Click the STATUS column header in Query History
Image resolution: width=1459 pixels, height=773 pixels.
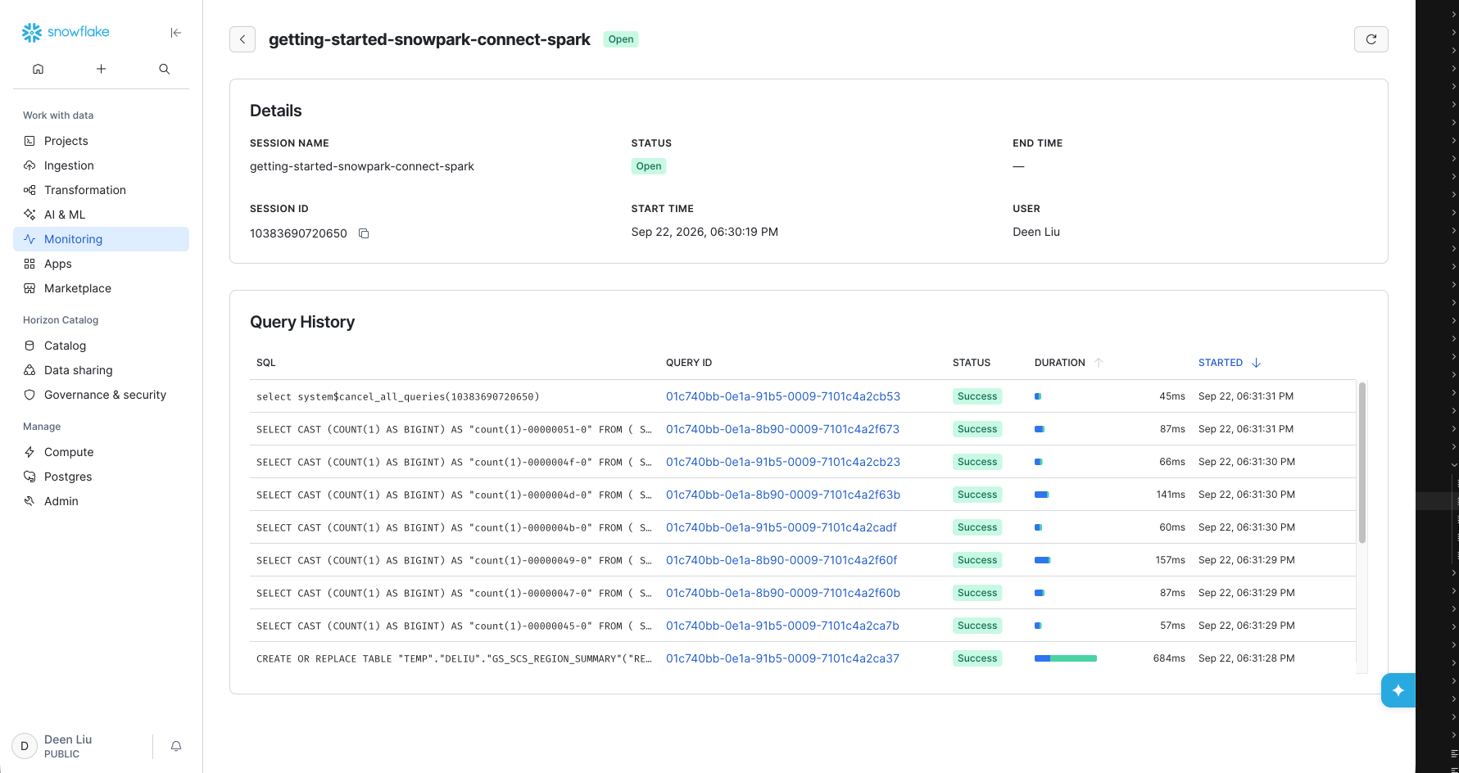point(972,363)
